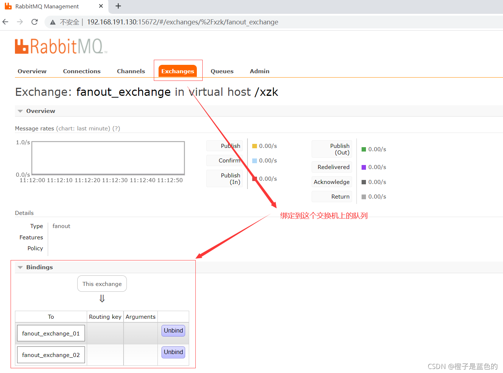Click the Features detail label
This screenshot has width=503, height=373.
(31, 237)
